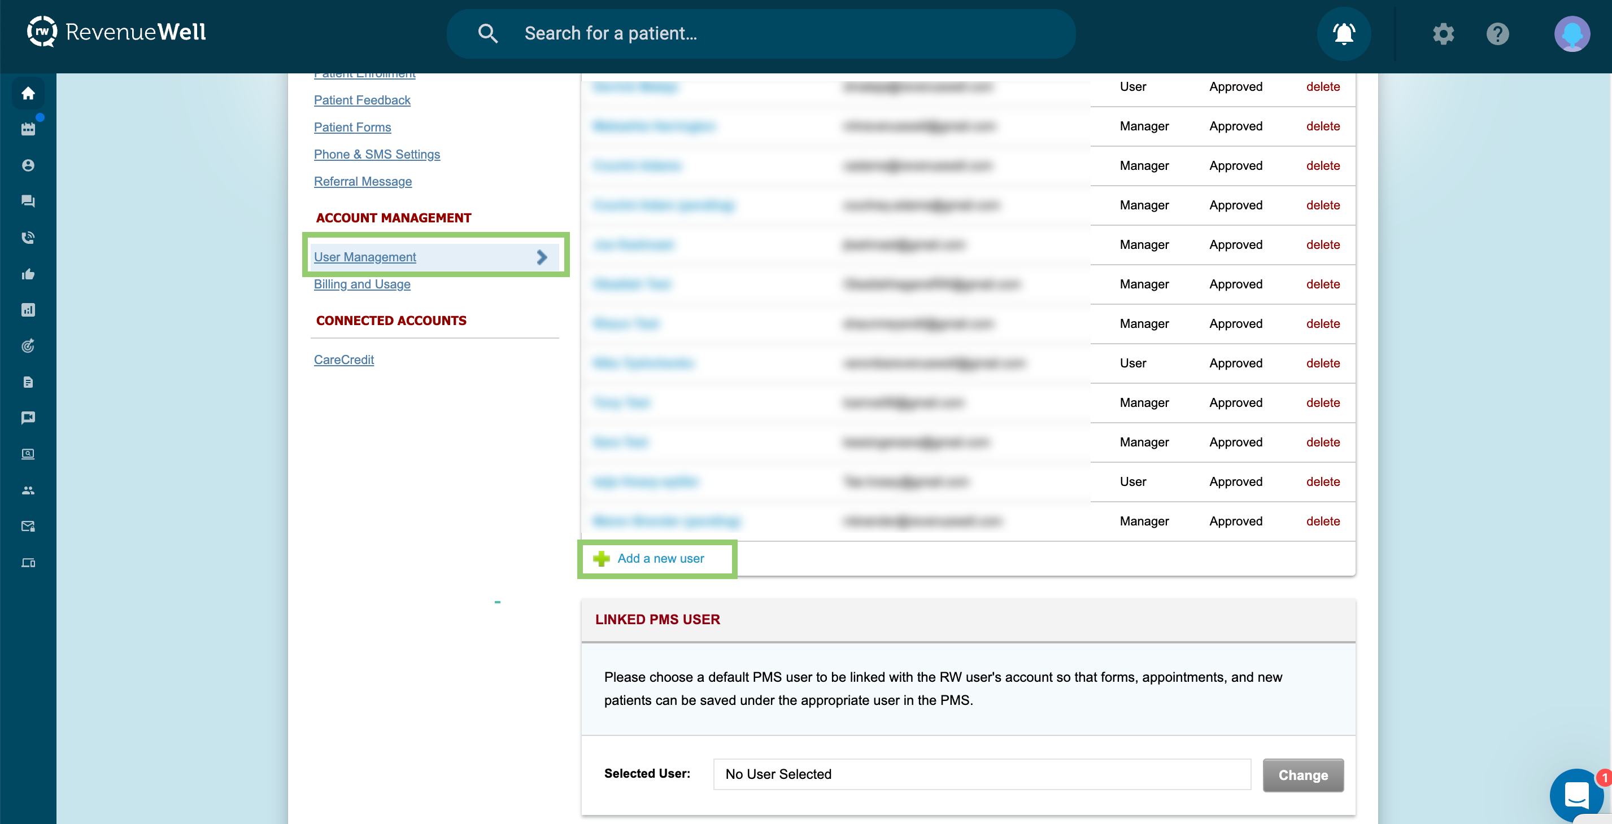The image size is (1612, 824).
Task: Open the user avatar menu
Action: (x=1572, y=34)
